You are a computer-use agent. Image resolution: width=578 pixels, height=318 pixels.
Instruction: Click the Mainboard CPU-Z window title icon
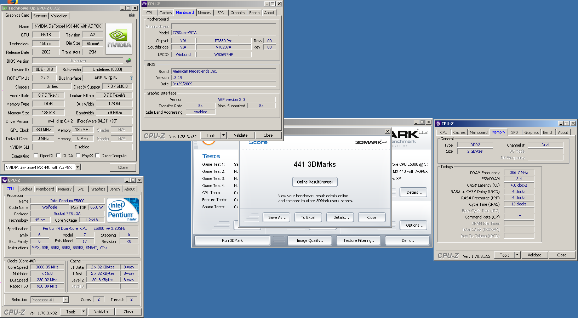coord(144,4)
